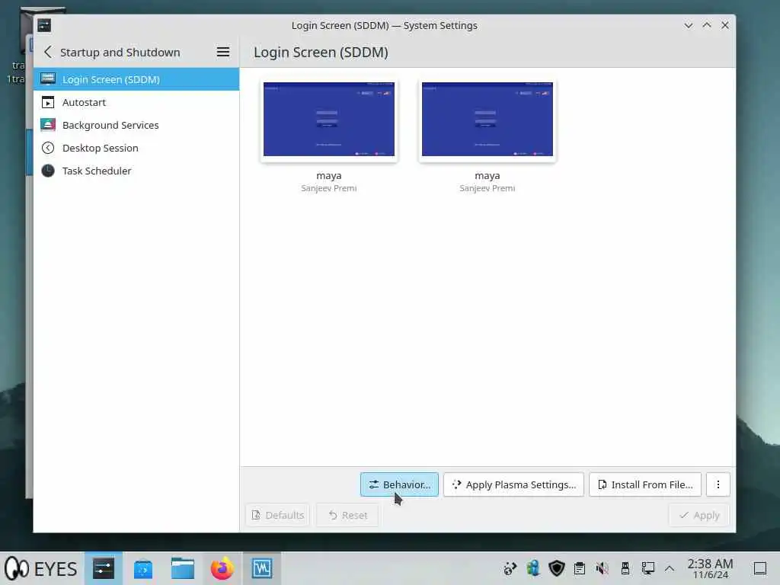
Task: Click Apply Plasma Settings... button
Action: click(513, 484)
